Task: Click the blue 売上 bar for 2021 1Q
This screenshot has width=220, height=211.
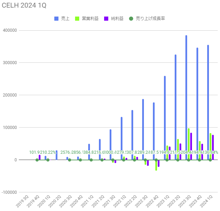Action: (x=89, y=152)
